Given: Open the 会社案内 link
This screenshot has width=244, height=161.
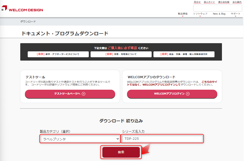Looking at the screenshot, I should [x=237, y=2].
